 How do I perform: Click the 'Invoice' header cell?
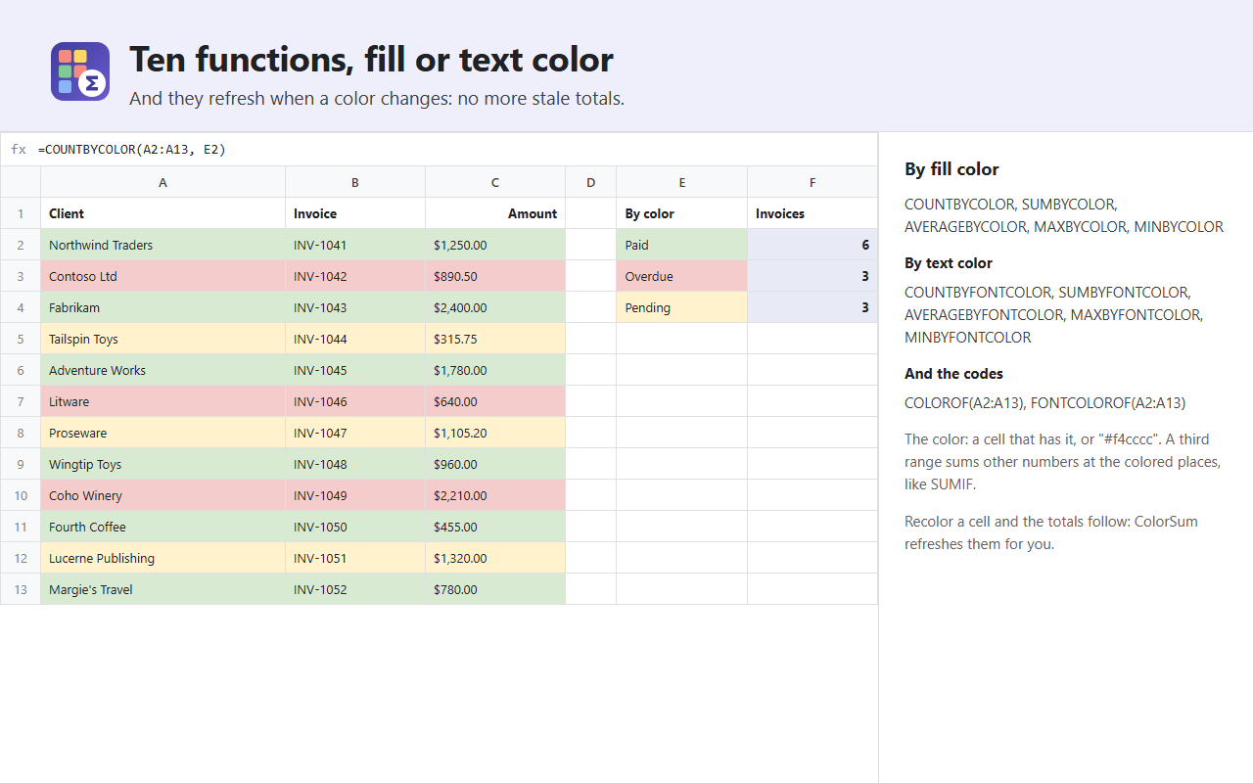[x=355, y=213]
